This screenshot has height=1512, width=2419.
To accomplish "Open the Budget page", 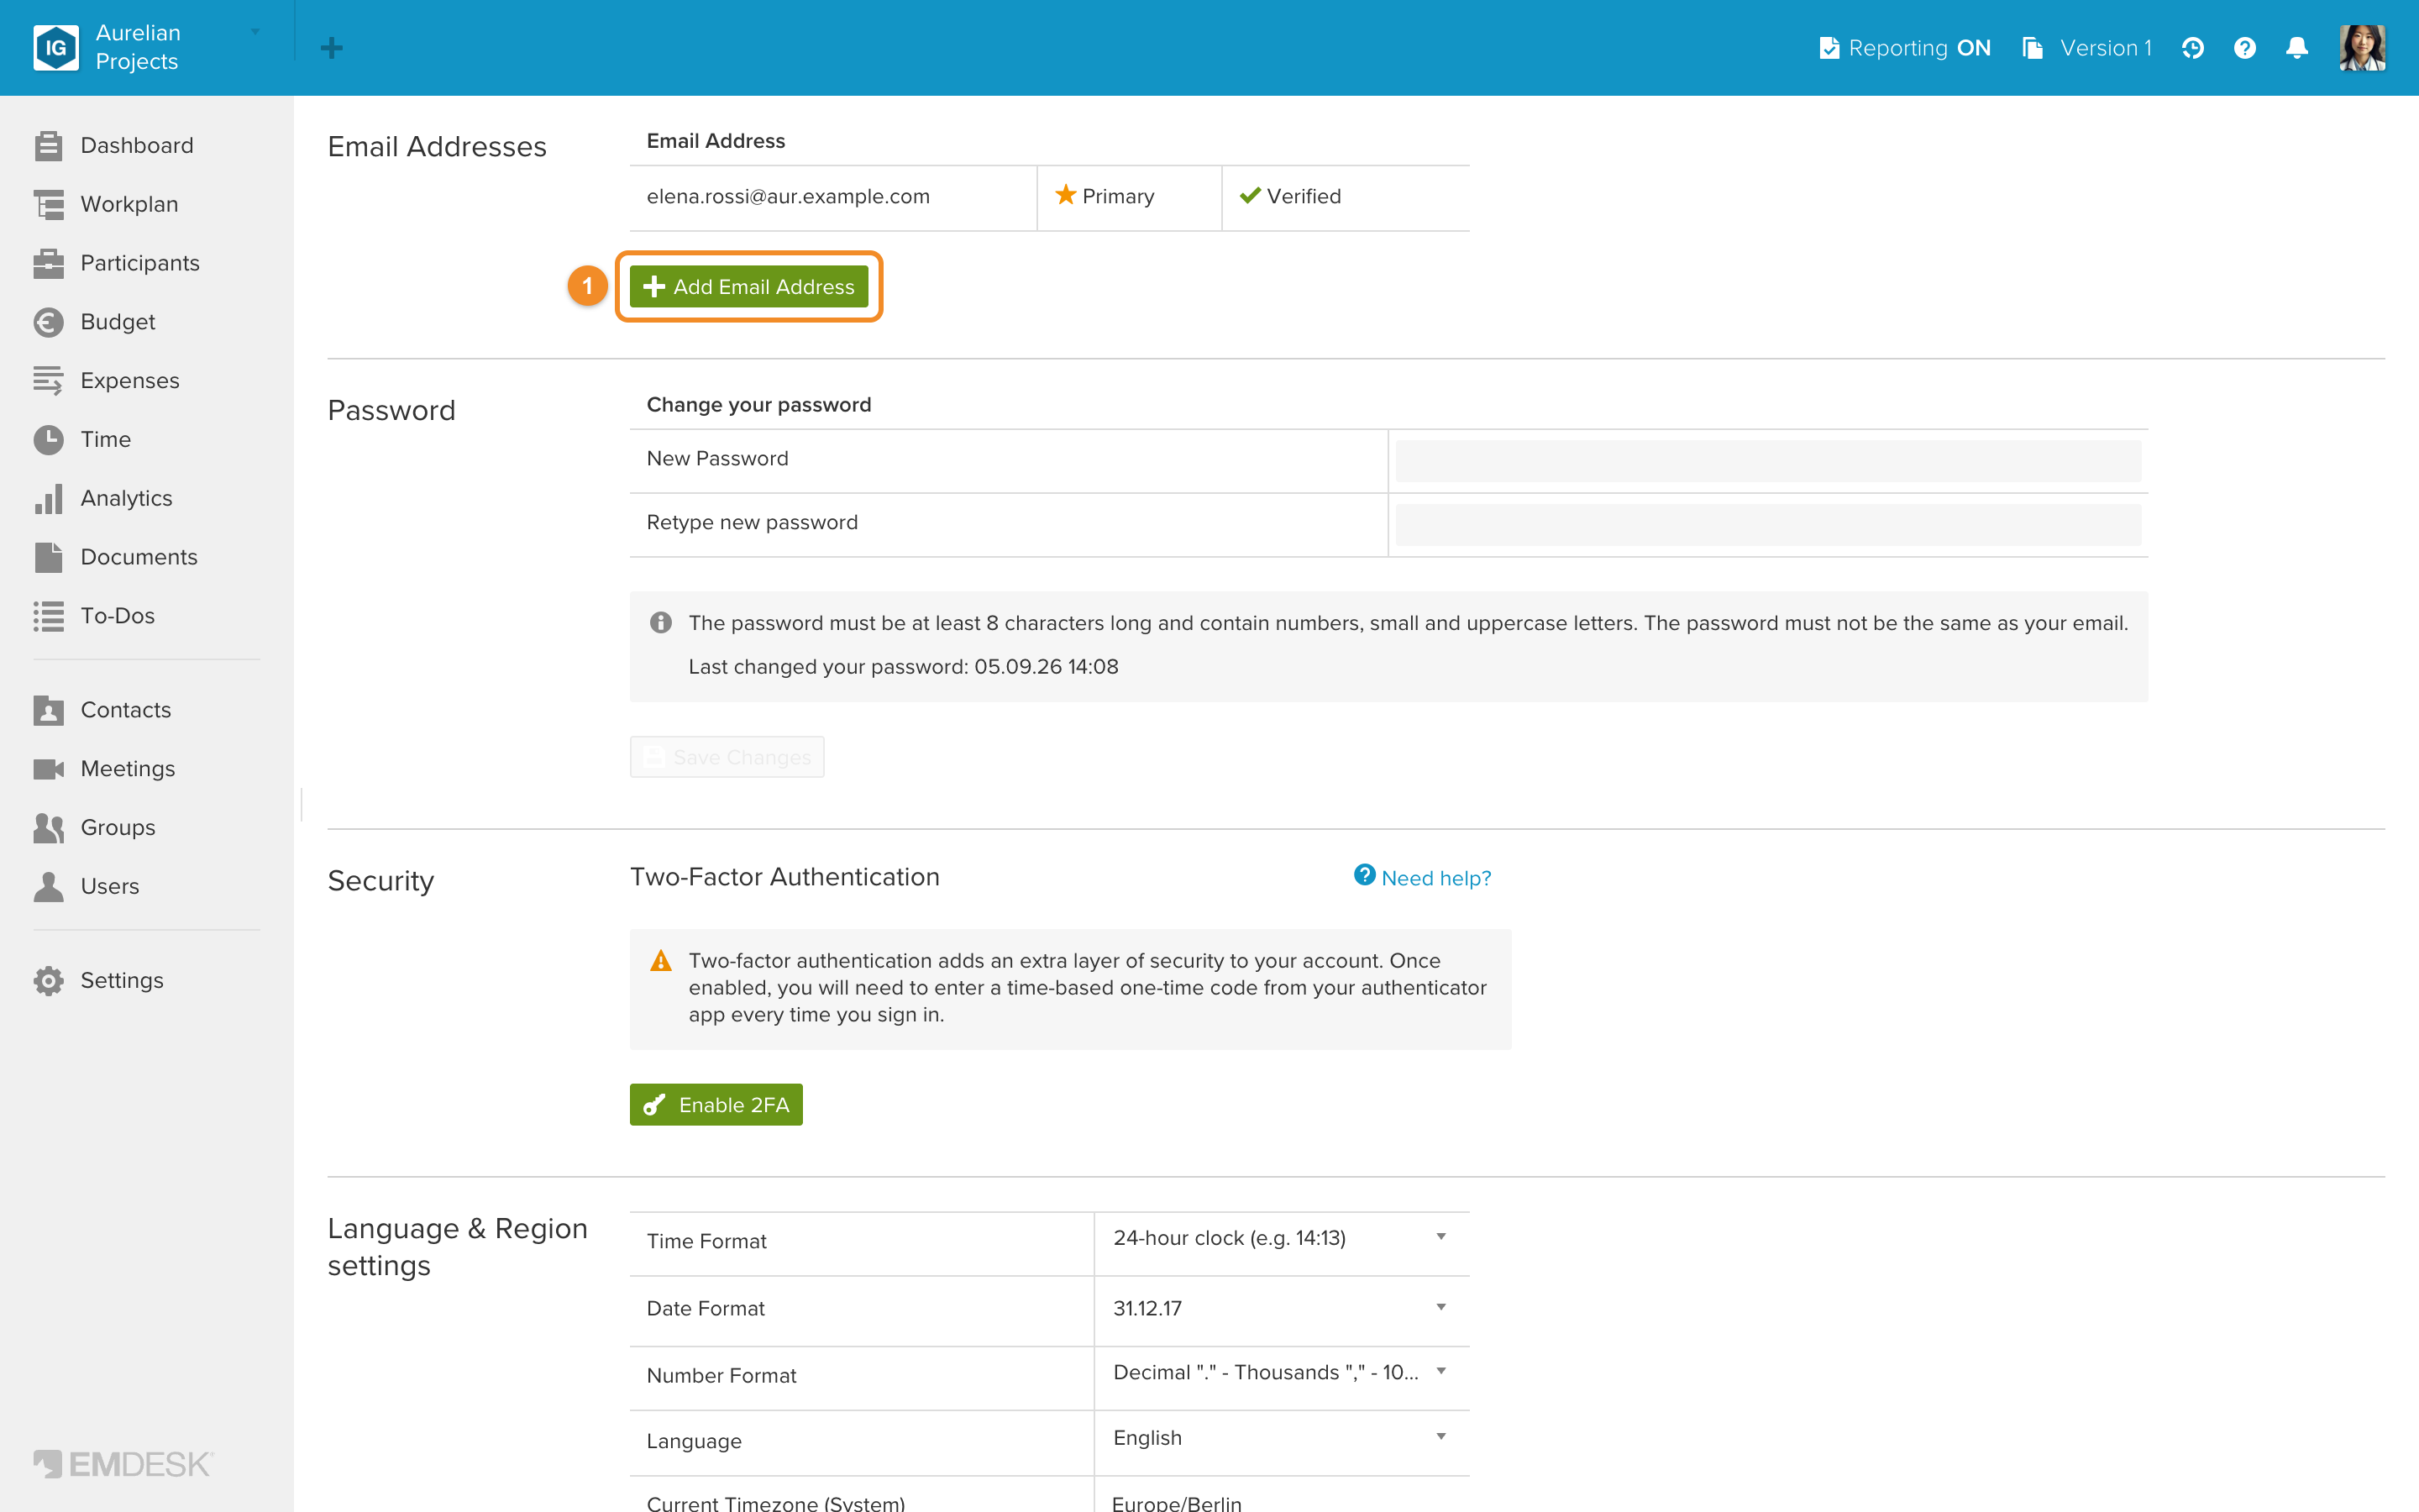I will tap(94, 322).
